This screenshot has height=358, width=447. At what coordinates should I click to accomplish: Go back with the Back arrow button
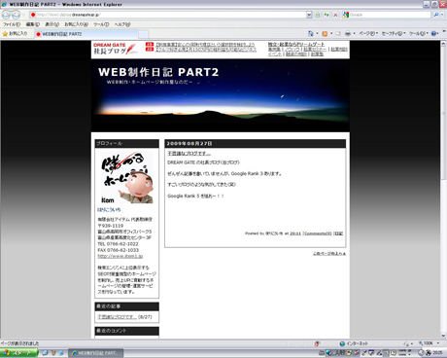pyautogui.click(x=6, y=15)
